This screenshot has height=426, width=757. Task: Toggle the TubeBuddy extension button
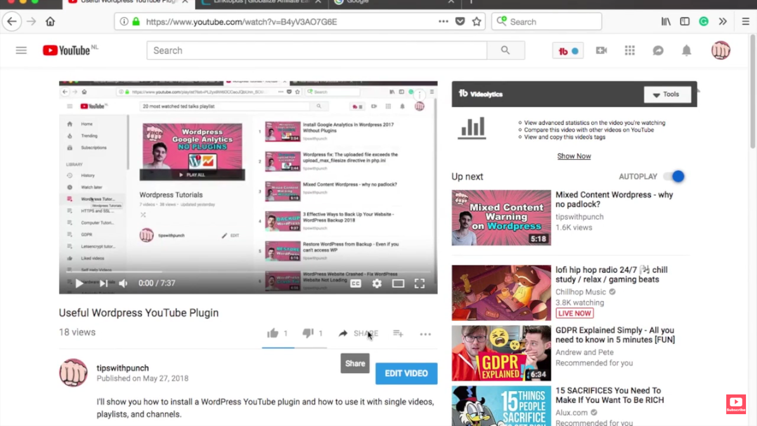pyautogui.click(x=568, y=51)
